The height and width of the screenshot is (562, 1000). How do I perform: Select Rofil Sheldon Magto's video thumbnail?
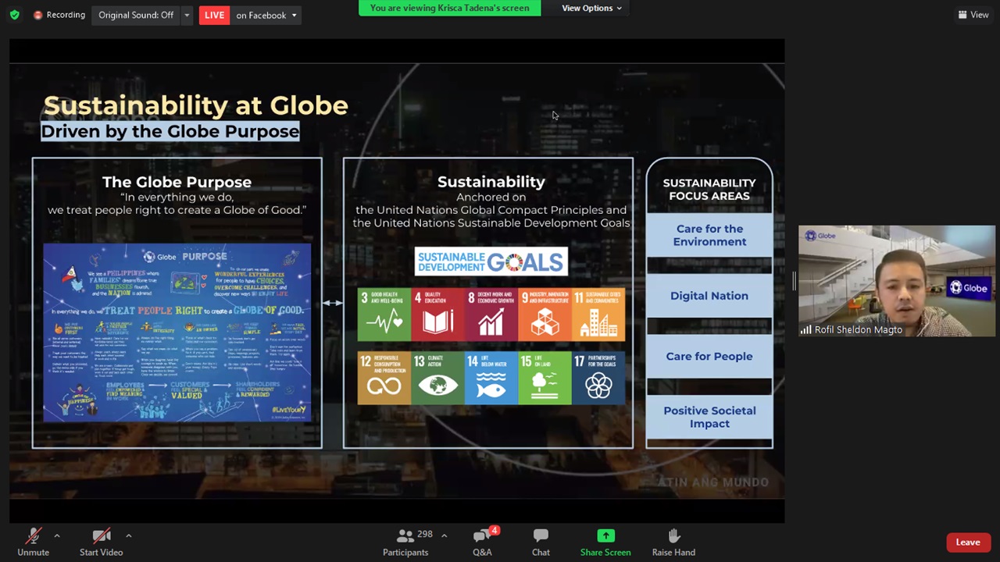click(897, 282)
